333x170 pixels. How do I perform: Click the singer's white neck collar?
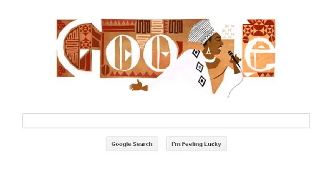coord(210,59)
